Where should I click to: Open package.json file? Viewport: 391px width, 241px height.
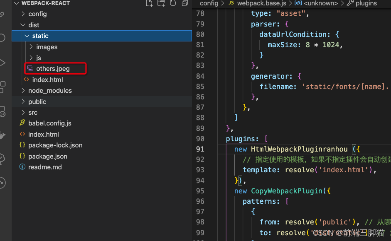48,156
